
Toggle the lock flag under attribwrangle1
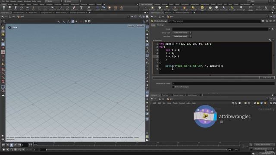221,121
